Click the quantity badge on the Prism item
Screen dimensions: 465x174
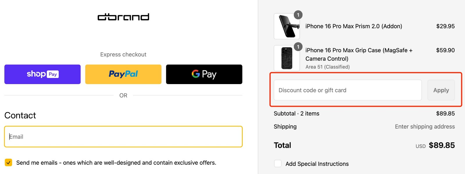[298, 15]
